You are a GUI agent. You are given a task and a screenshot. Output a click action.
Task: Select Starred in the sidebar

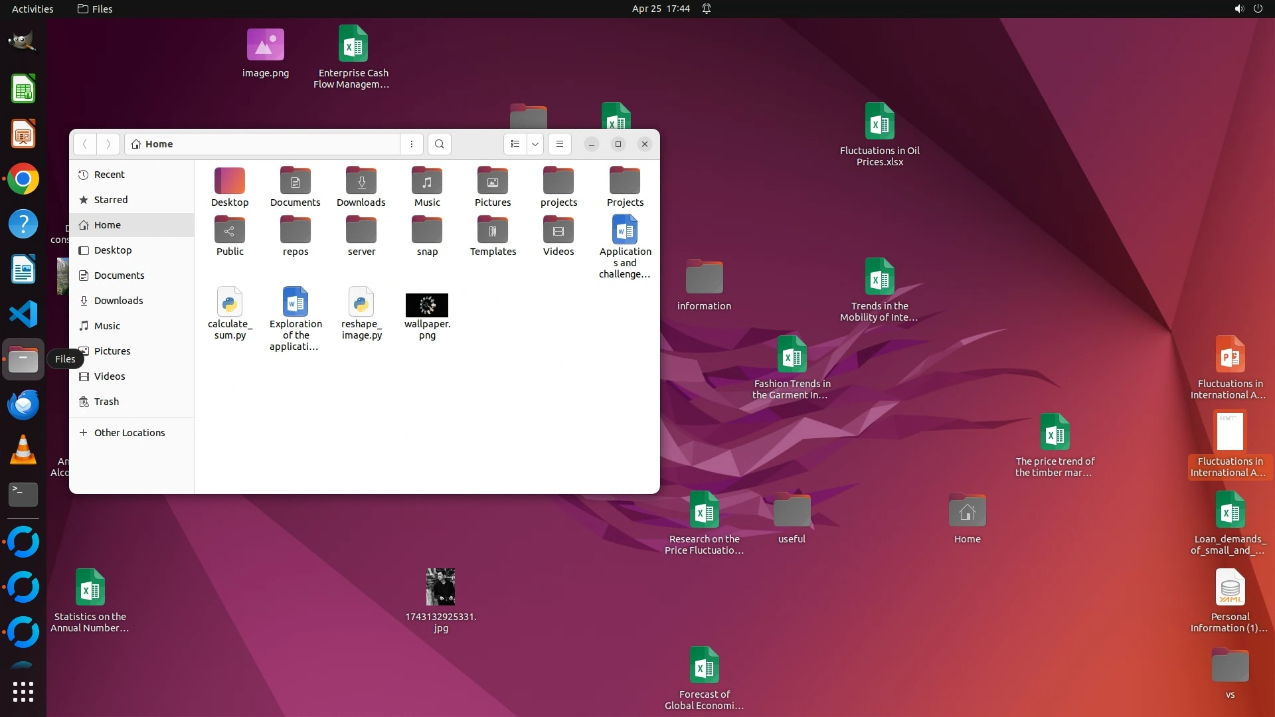110,200
